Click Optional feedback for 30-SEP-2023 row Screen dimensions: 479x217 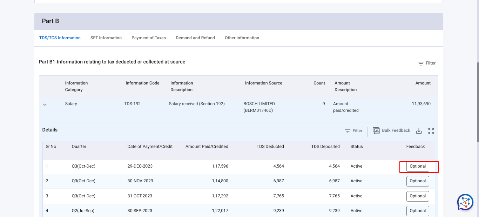coord(418,211)
